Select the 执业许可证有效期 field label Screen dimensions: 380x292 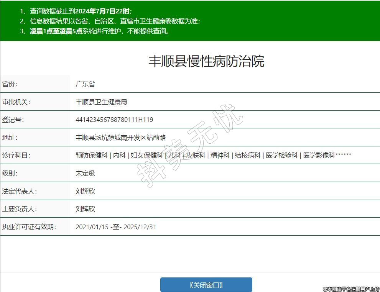point(29,227)
